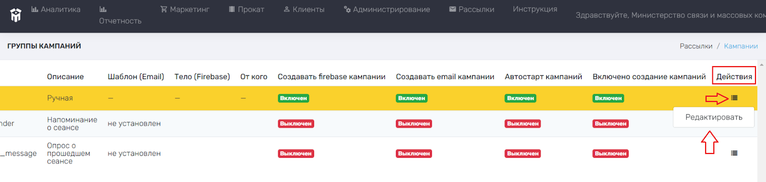Open the Маркетинг menu
The height and width of the screenshot is (182, 766).
185,10
